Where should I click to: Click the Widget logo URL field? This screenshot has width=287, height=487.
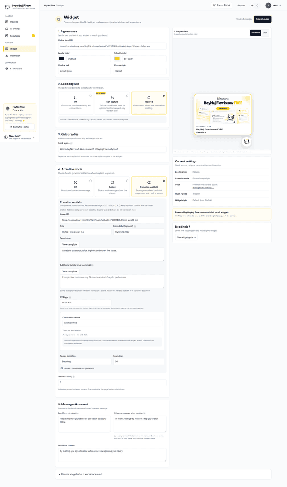112,46
